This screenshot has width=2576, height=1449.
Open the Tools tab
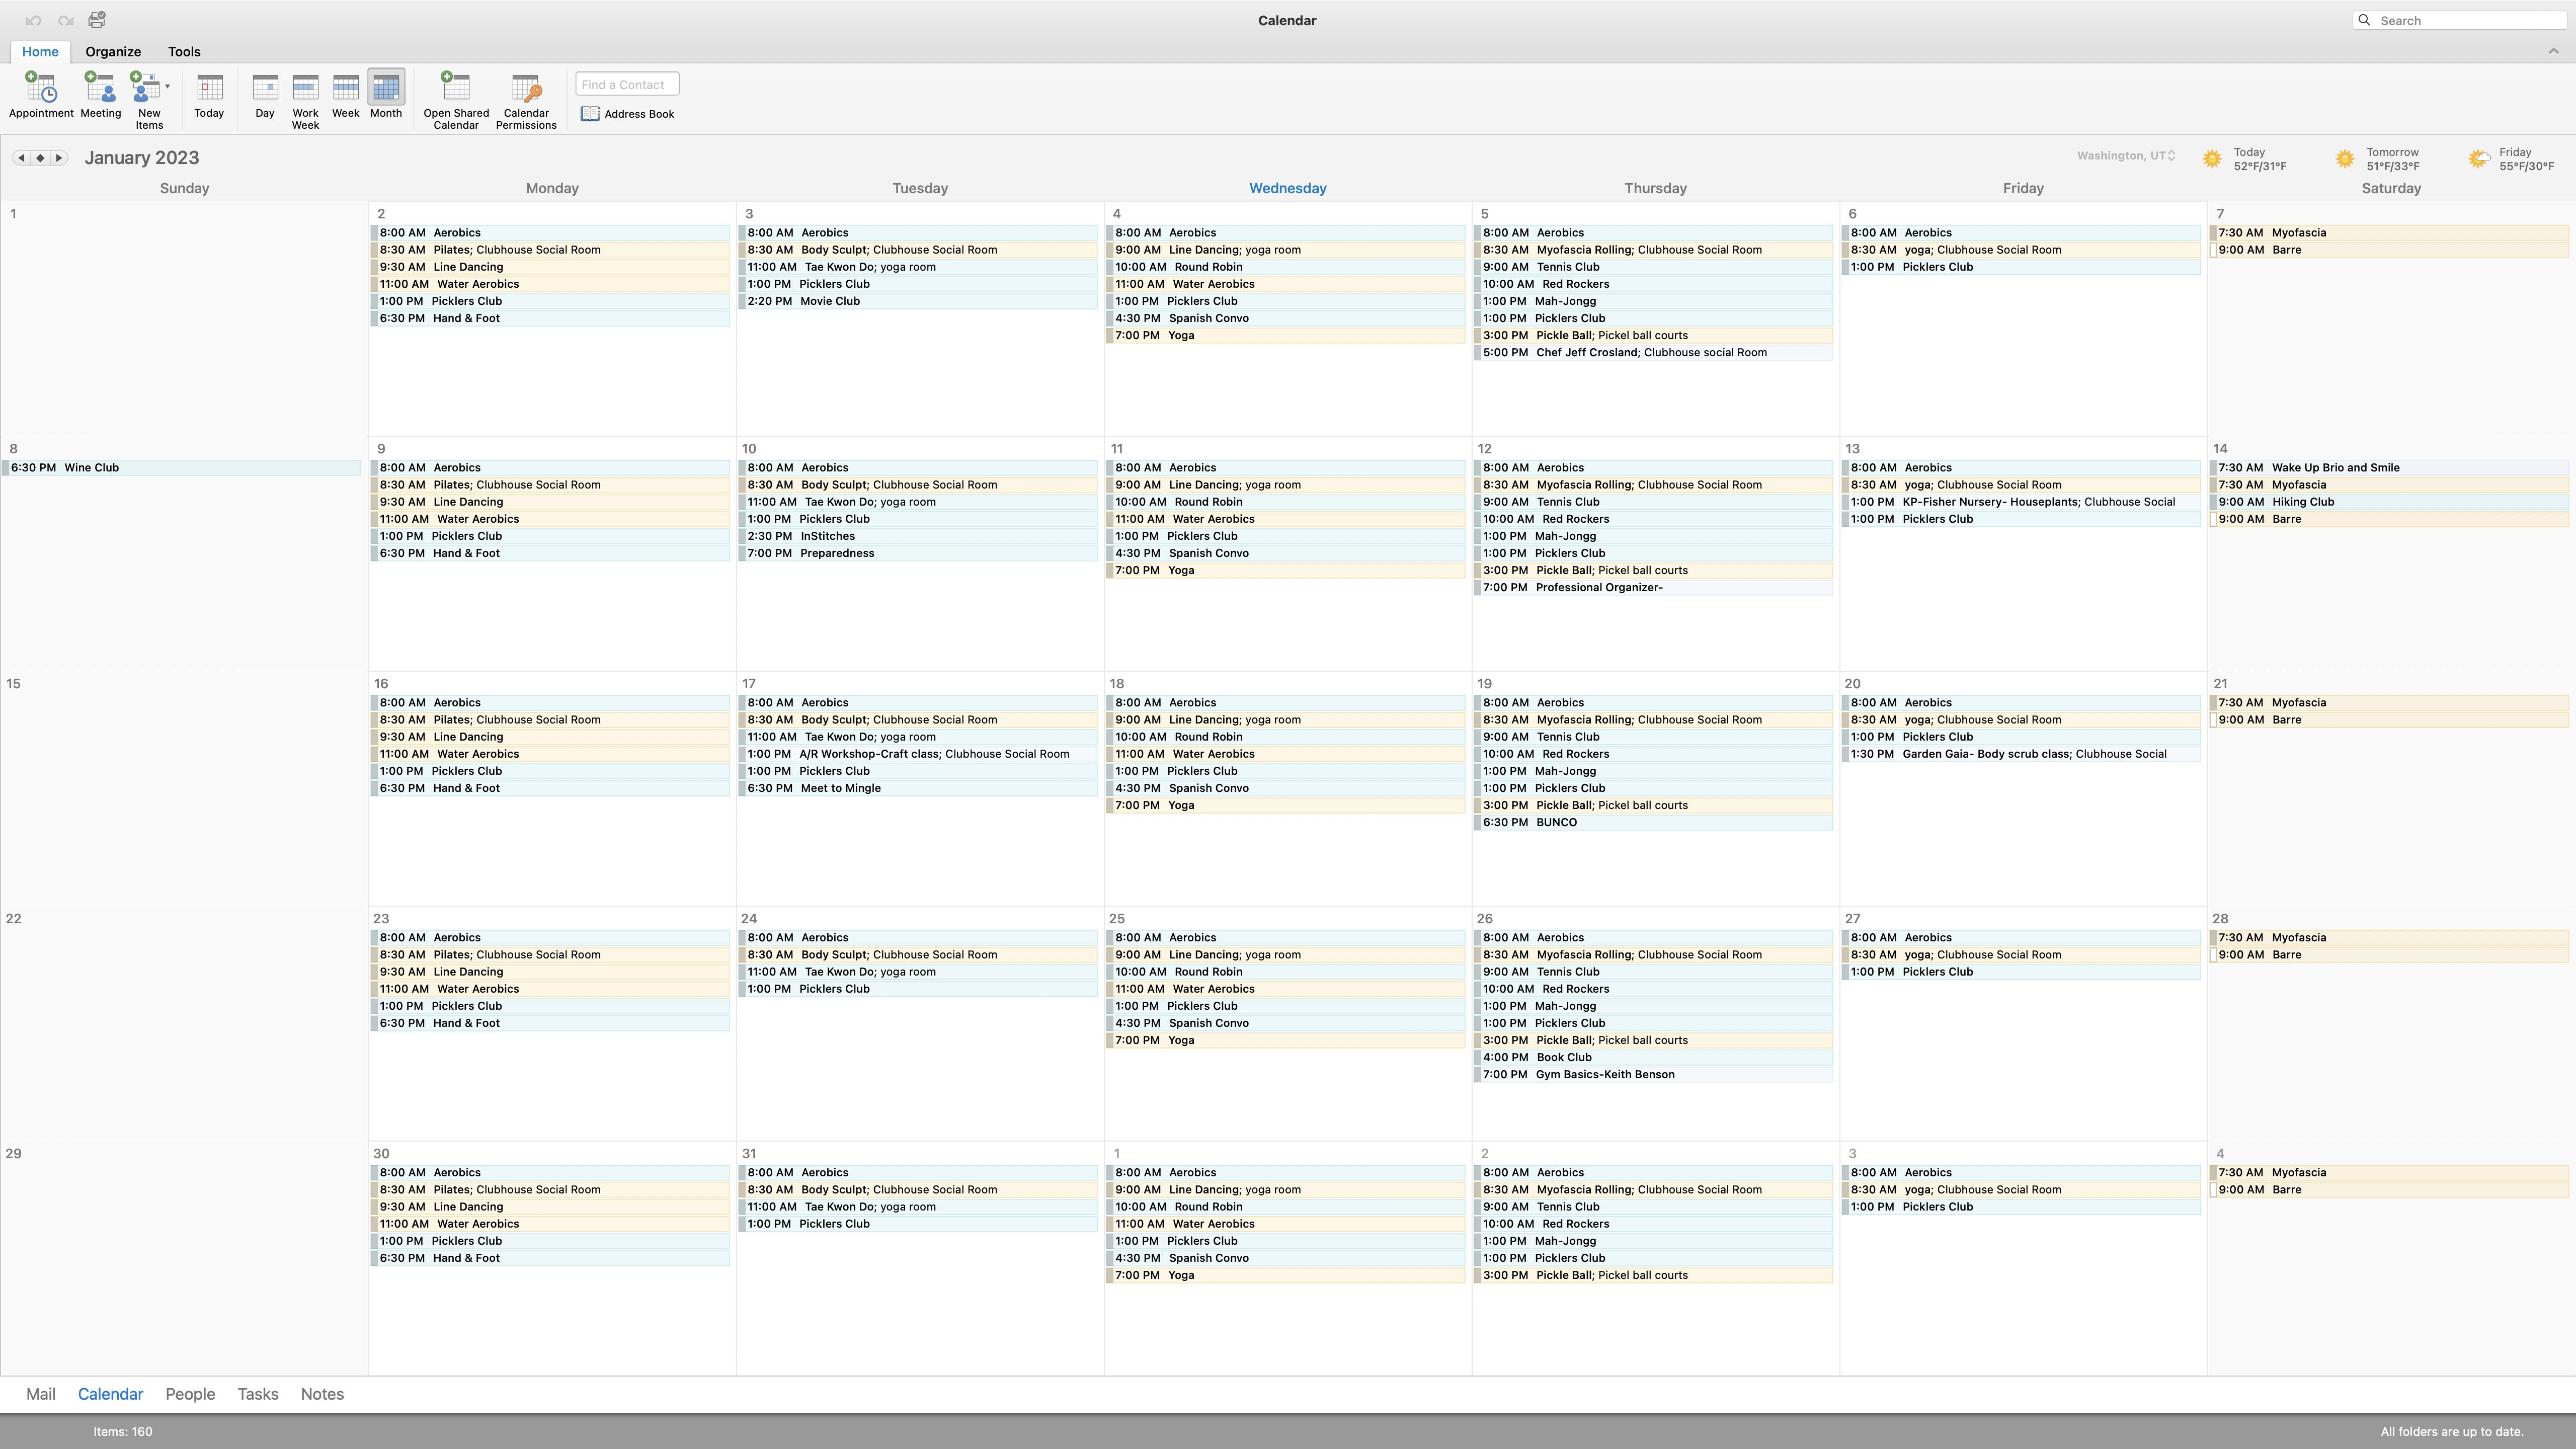tap(184, 51)
